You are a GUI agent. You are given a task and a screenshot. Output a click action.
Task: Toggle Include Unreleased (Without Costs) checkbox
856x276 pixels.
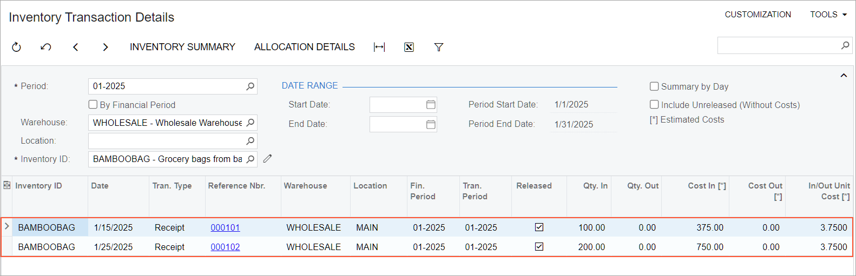[x=654, y=105]
